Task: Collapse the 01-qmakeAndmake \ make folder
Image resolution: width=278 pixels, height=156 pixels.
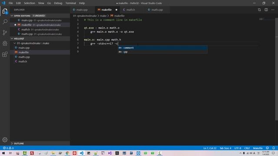Action: point(40,43)
